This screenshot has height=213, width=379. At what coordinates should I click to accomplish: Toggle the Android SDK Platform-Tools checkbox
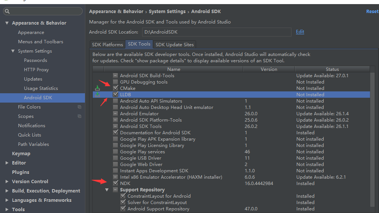[x=116, y=120]
